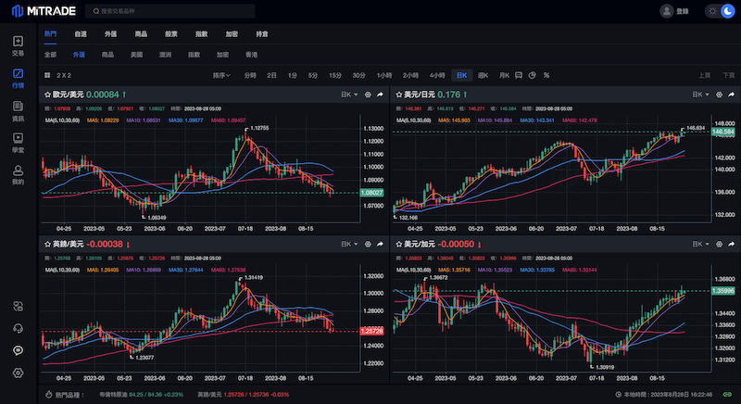
Task: Click the share arrow on 歐元/美元 chart
Action: [x=380, y=95]
